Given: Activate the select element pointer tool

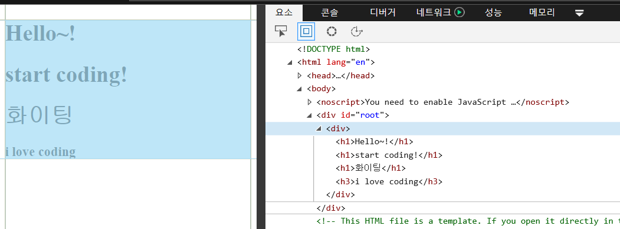Looking at the screenshot, I should coord(281,32).
